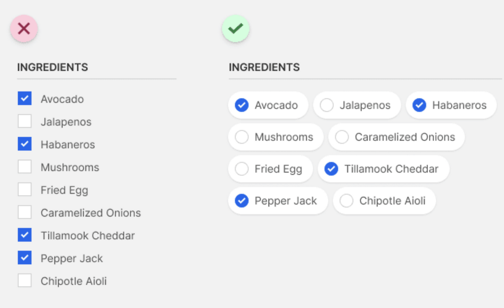Check the Chipotle Aioli list checkbox
The width and height of the screenshot is (504, 308).
24,281
